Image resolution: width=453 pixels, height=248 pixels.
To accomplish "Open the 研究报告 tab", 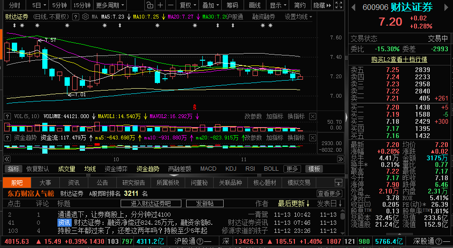I will [133, 183].
